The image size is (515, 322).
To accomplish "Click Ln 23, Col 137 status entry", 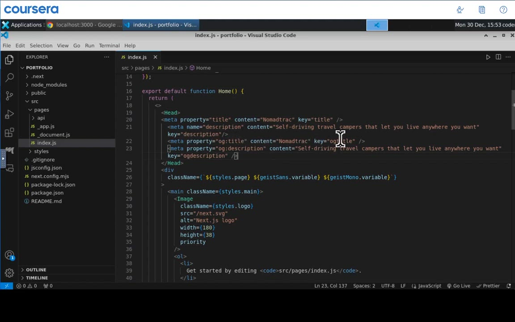I will pyautogui.click(x=330, y=286).
